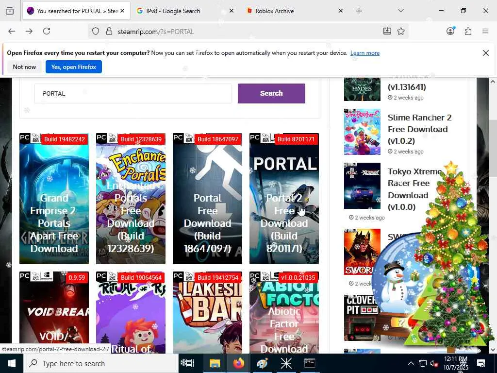497x373 pixels.
Task: List all tabs with the chevron
Action: (x=400, y=11)
